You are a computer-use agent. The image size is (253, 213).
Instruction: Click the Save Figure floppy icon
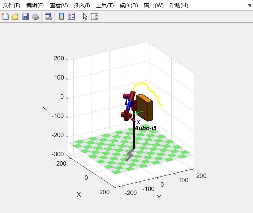pyautogui.click(x=25, y=17)
